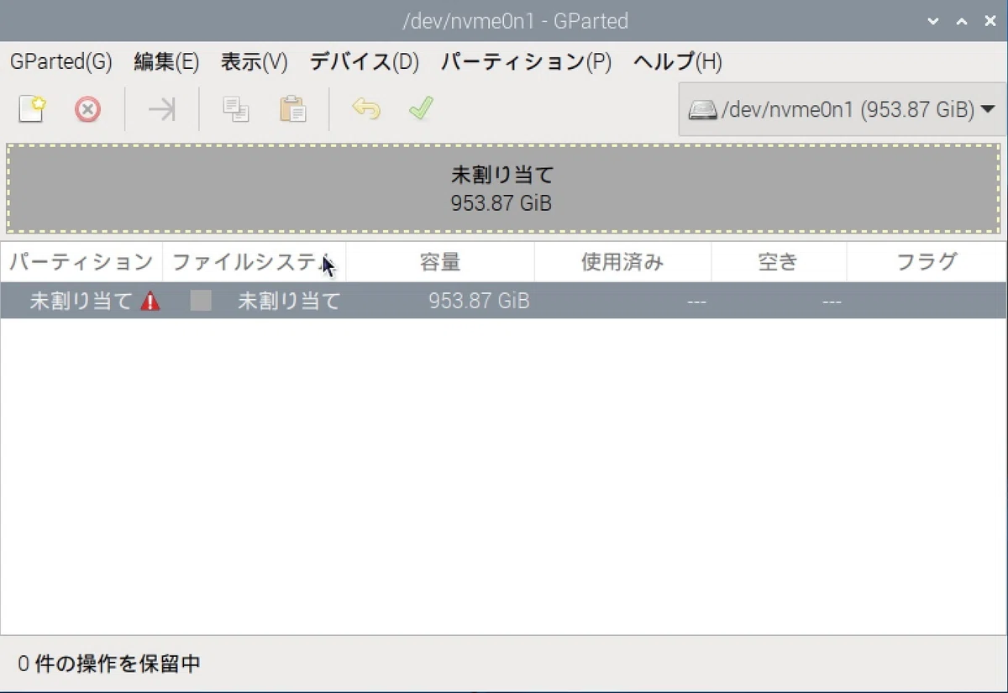Select the 未割り当て 953.87 GiB disk graphic
Viewport: 1008px width, 693px height.
[x=504, y=188]
